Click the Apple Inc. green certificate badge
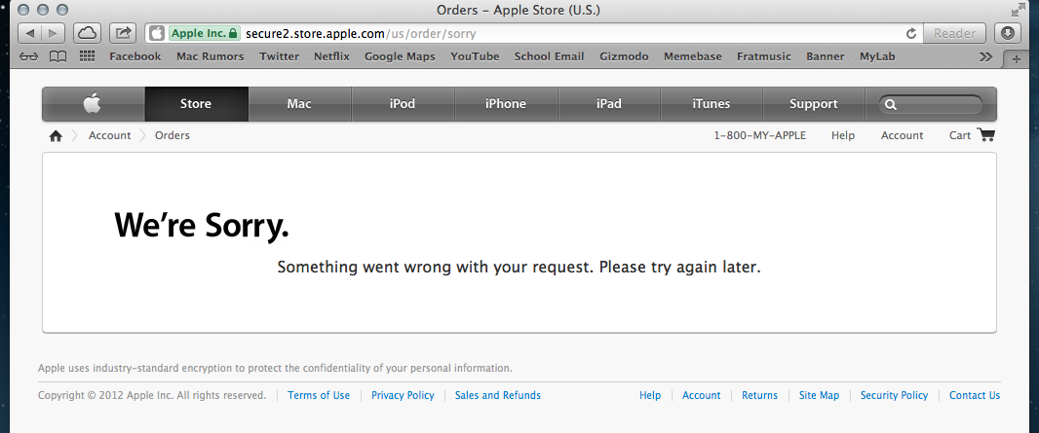The image size is (1039, 433). tap(205, 33)
